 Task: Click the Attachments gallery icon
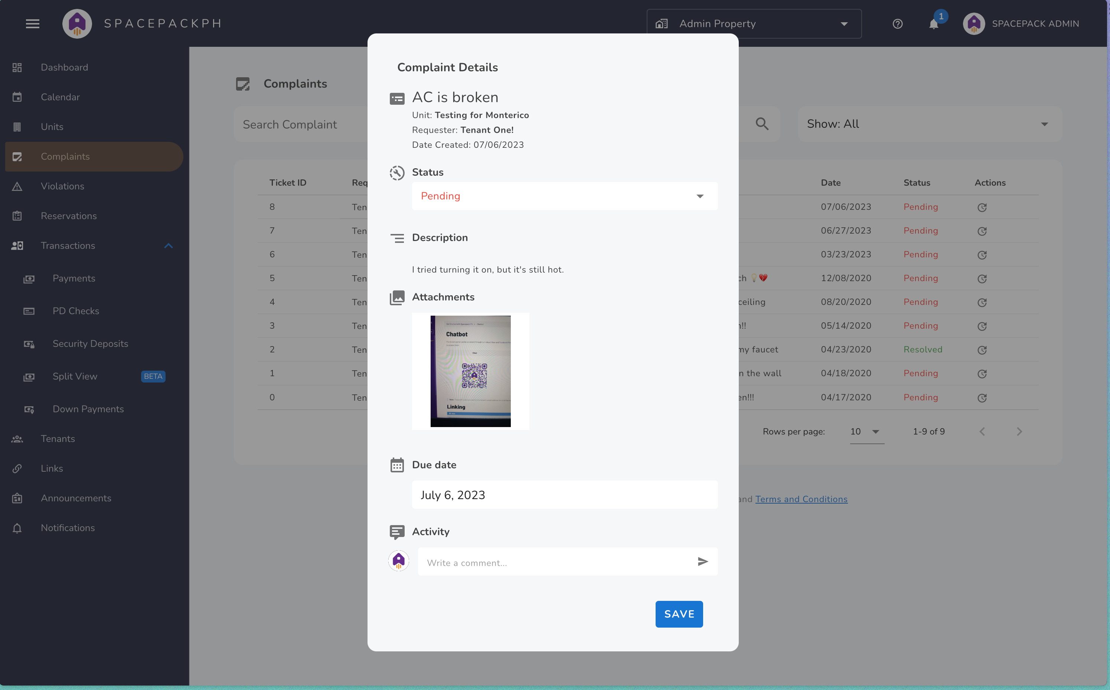pyautogui.click(x=397, y=297)
